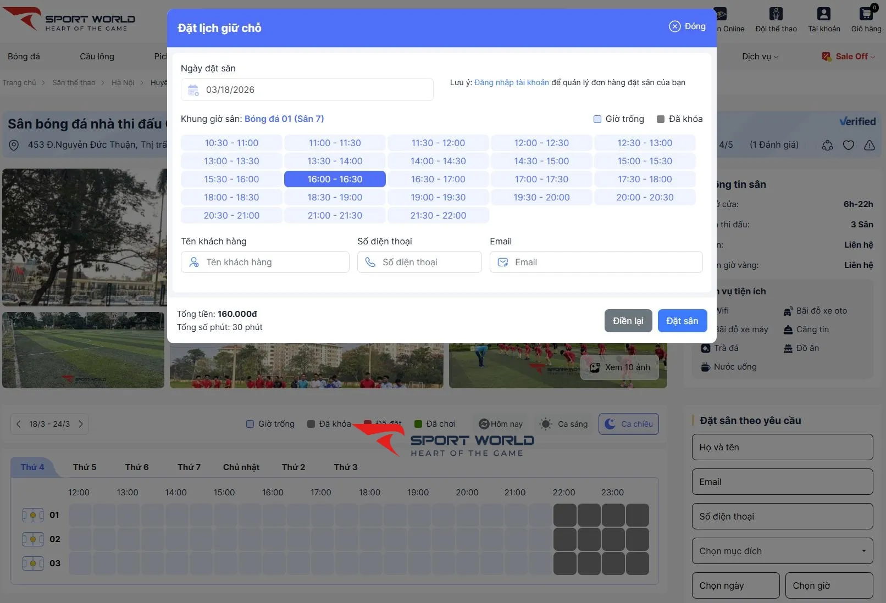Click the warning report triangle icon

869,145
